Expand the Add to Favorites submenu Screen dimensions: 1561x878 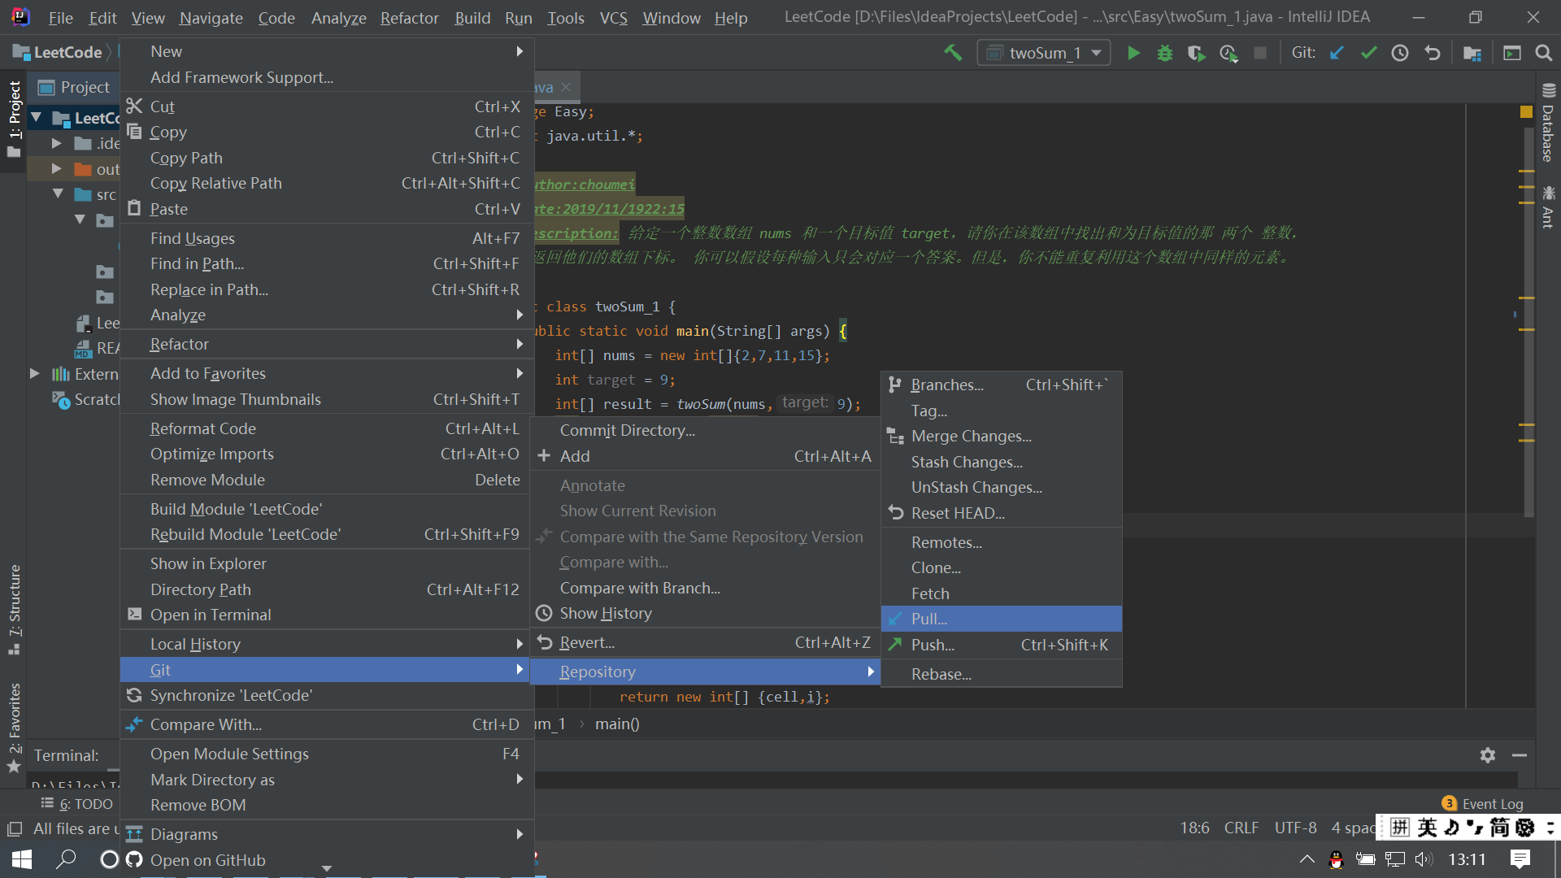point(327,373)
